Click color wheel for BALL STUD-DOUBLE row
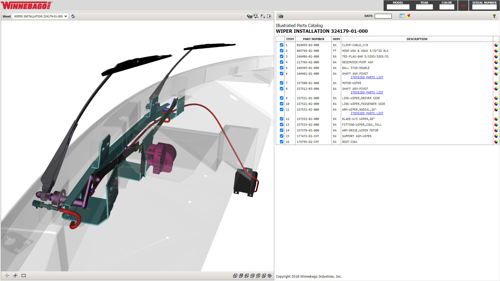 coord(496,68)
